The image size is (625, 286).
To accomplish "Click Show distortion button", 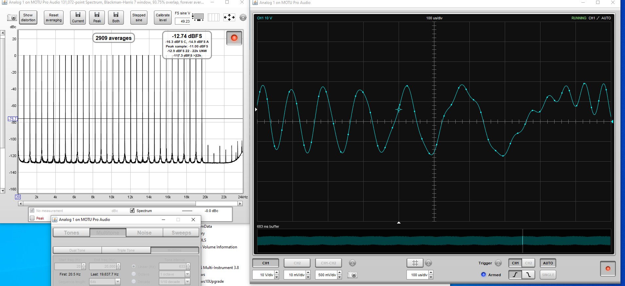I will point(28,17).
